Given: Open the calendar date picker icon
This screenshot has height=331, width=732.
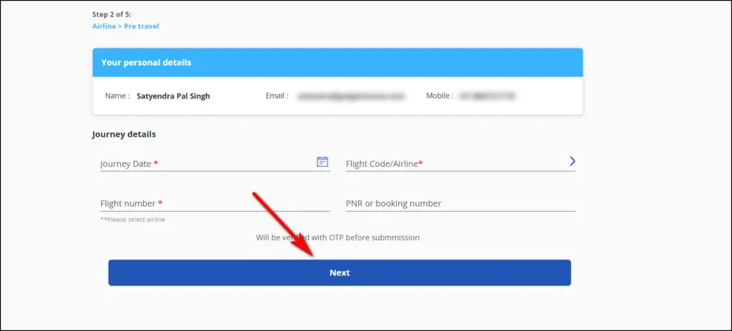Looking at the screenshot, I should pos(322,162).
